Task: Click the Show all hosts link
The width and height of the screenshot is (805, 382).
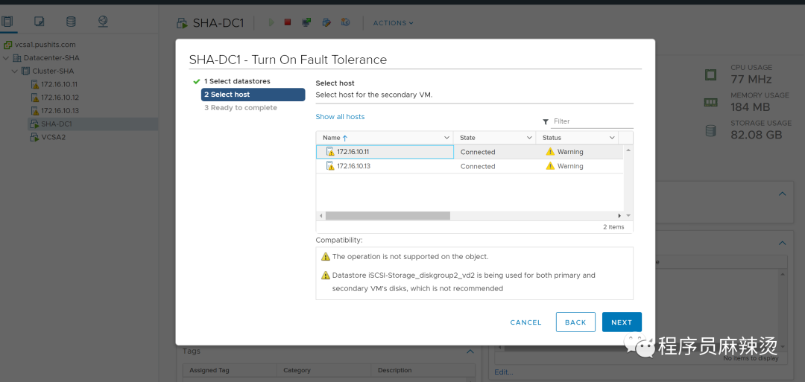Action: [x=340, y=117]
